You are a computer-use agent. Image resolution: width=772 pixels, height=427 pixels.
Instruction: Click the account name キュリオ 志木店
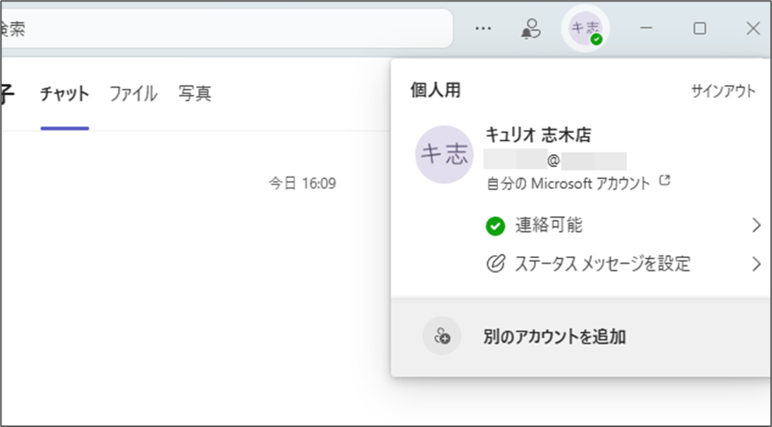pos(538,135)
